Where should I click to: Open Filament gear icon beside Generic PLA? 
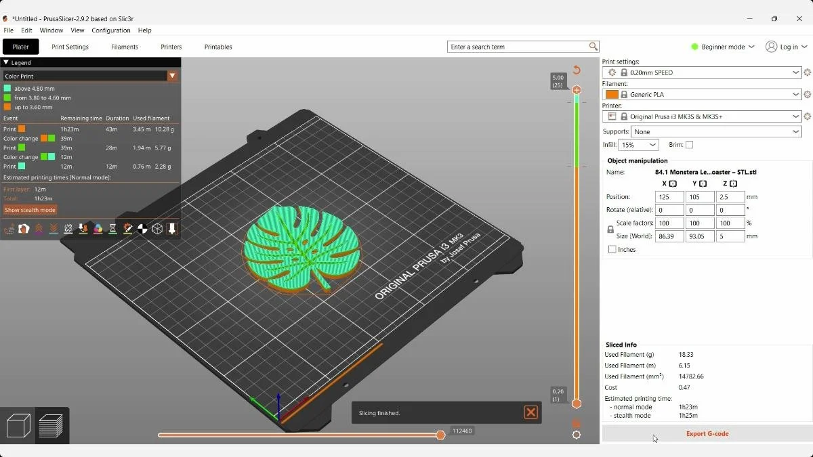tap(807, 95)
